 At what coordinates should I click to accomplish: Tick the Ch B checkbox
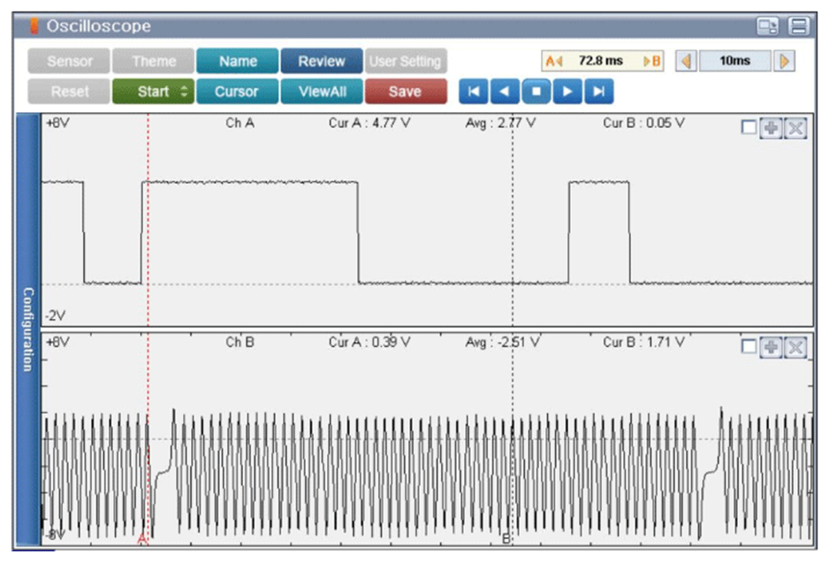[749, 347]
